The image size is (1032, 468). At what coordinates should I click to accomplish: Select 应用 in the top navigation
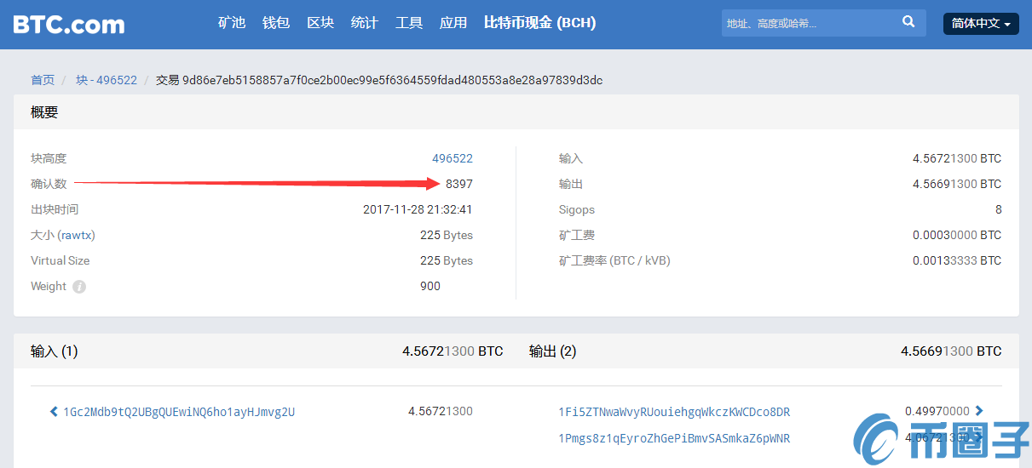point(453,23)
